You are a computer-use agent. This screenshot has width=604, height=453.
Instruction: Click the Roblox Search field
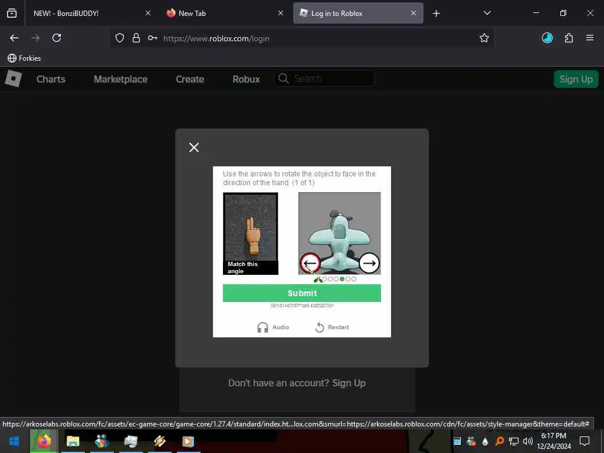[324, 78]
